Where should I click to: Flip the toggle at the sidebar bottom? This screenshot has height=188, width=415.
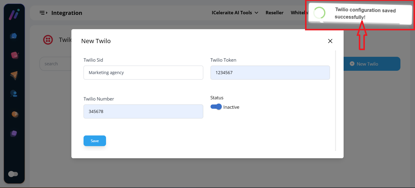(x=13, y=174)
